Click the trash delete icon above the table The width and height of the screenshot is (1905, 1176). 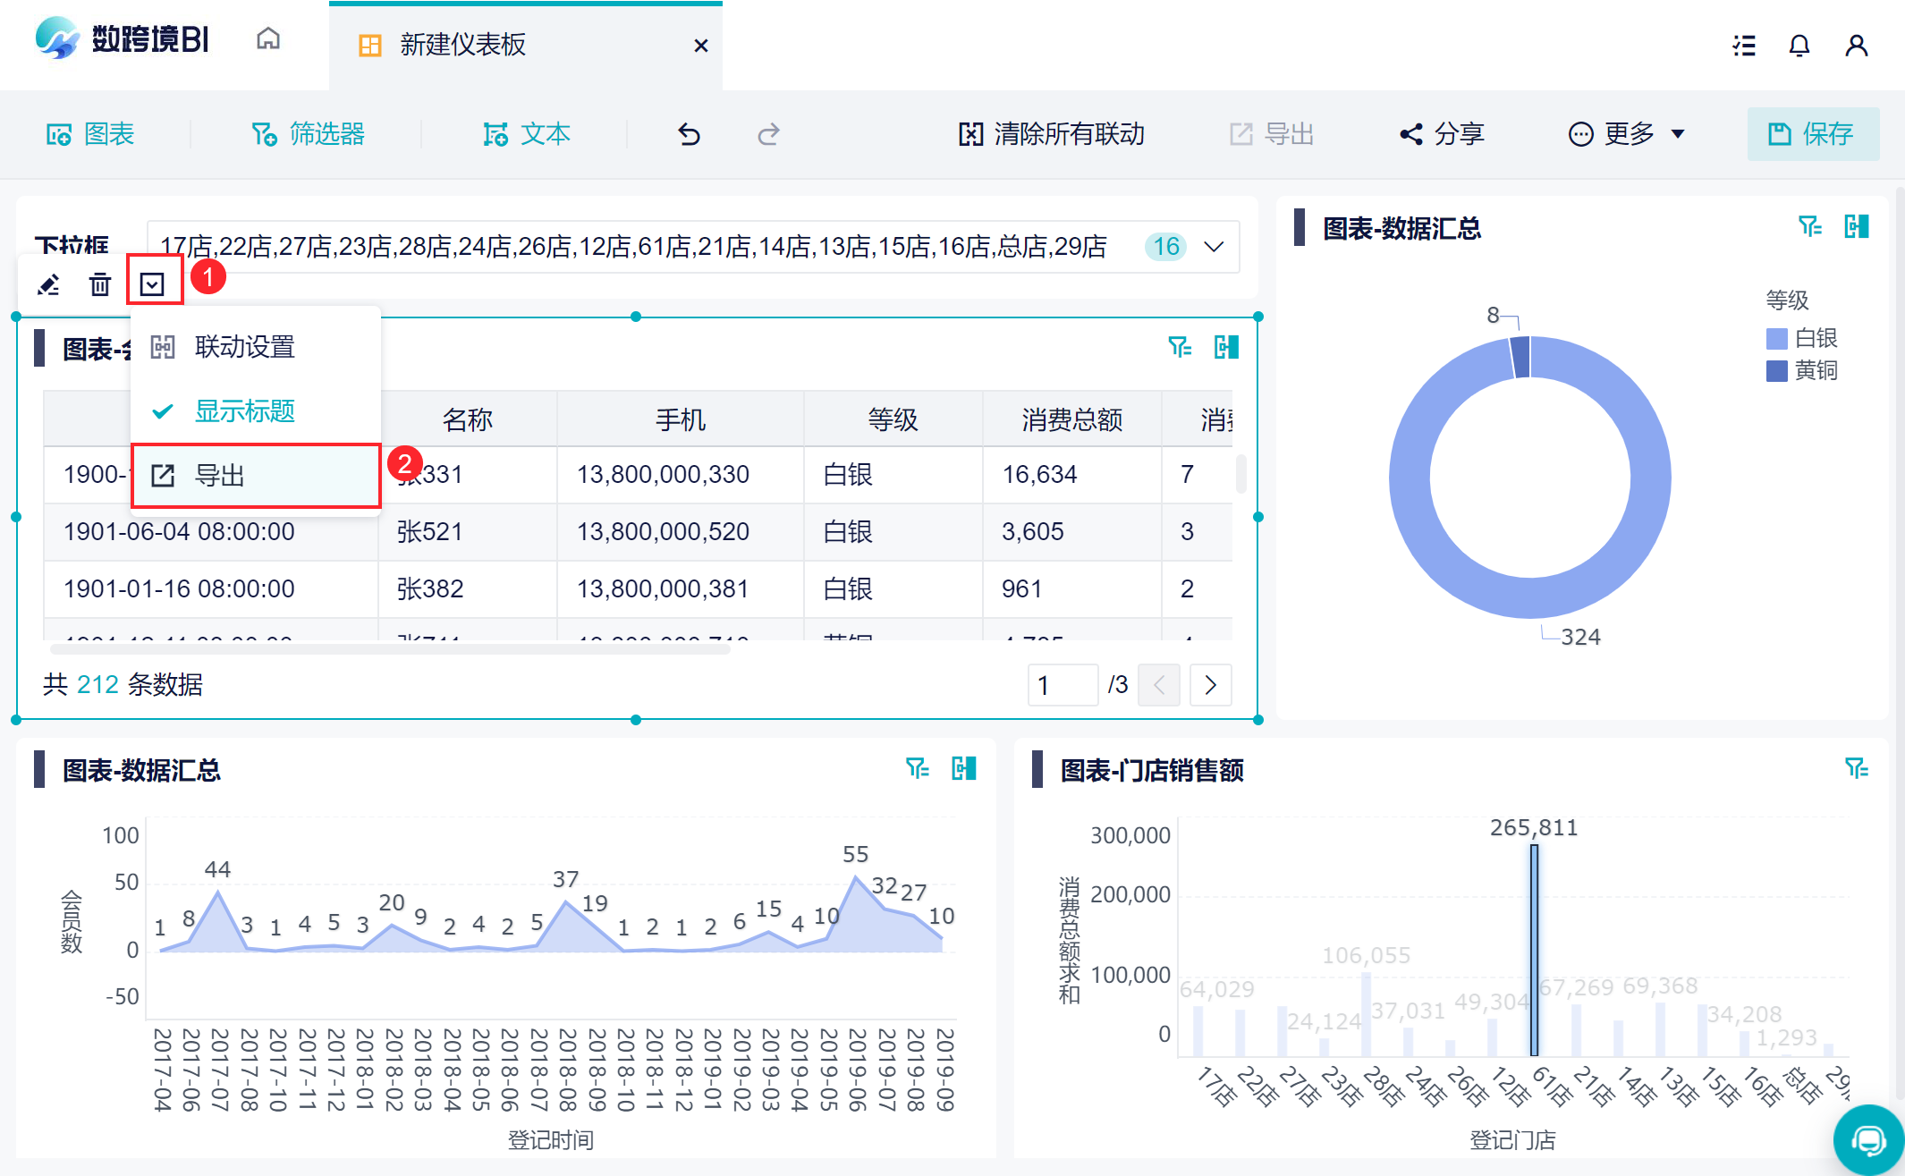tap(99, 283)
